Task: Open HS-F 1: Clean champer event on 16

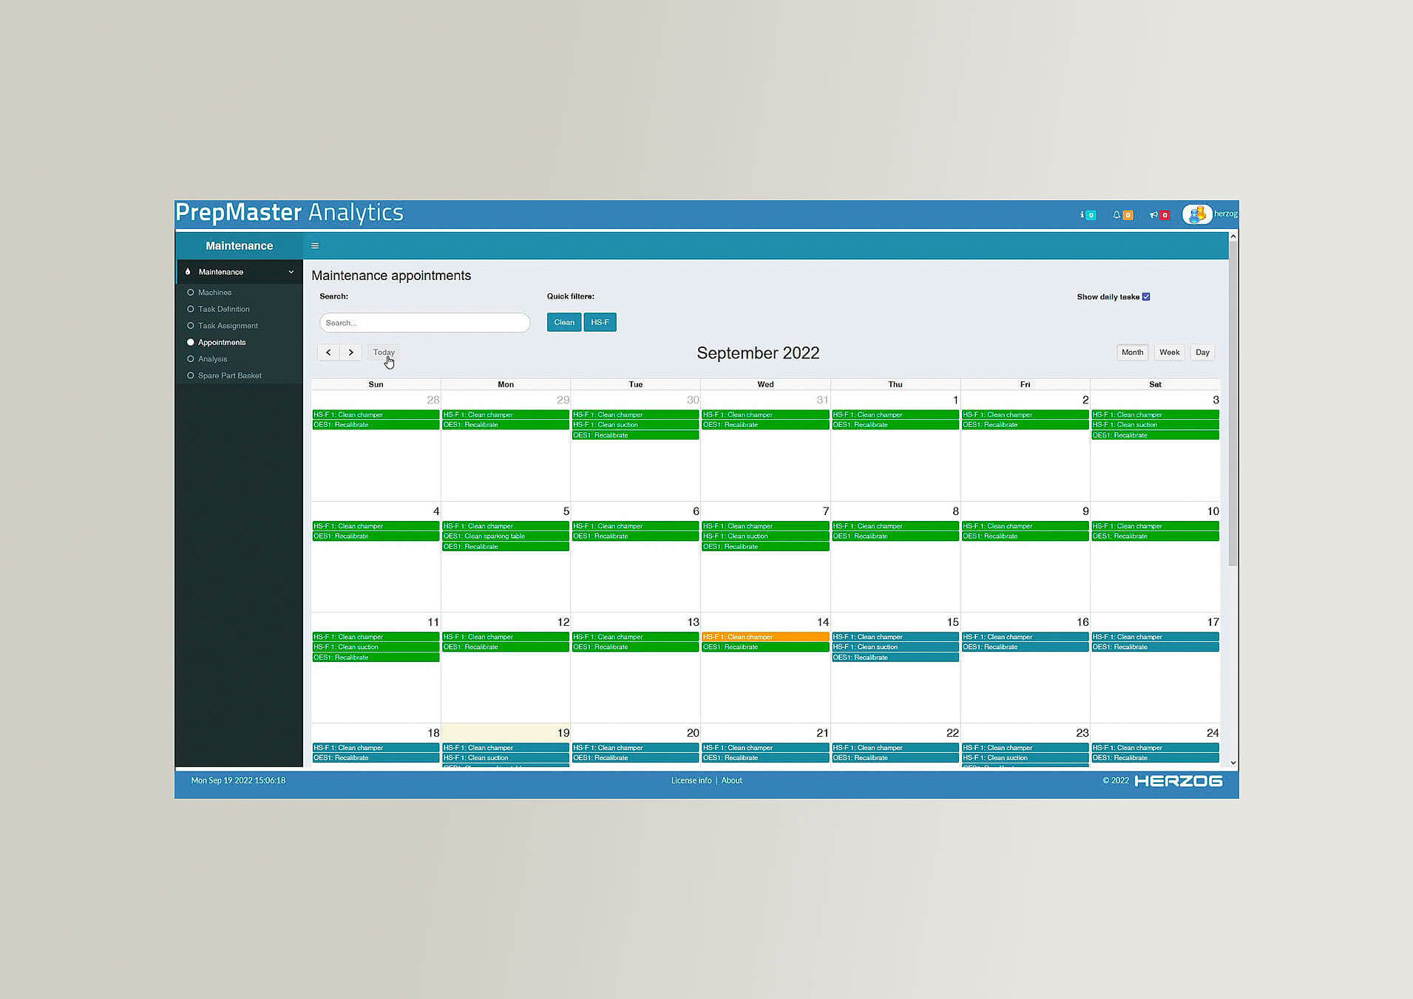Action: click(x=1025, y=637)
